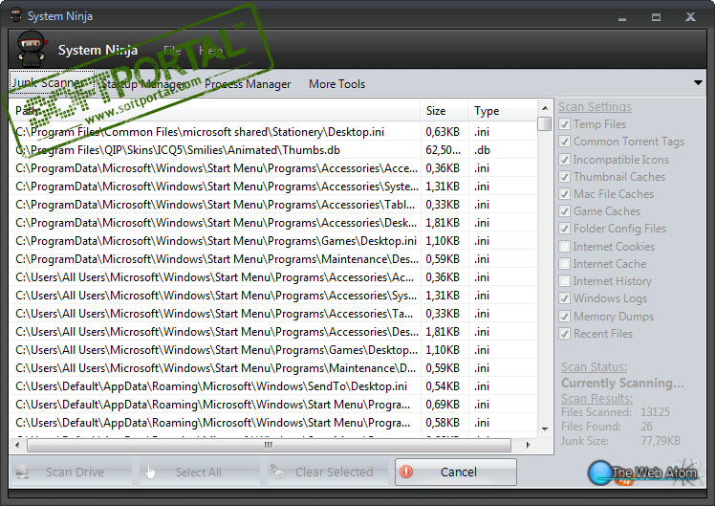Sort by the Type column header
The image size is (715, 506).
click(x=503, y=110)
